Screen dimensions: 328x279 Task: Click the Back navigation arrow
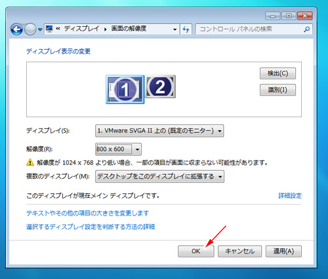tap(17, 29)
